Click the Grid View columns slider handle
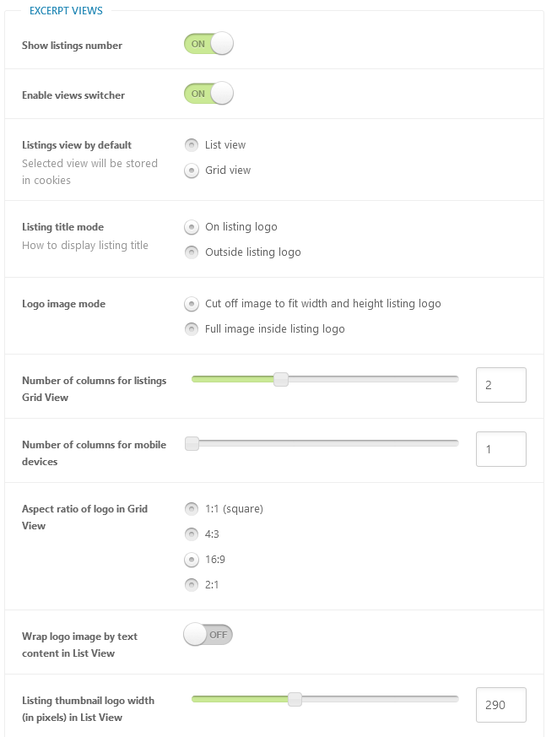 281,379
